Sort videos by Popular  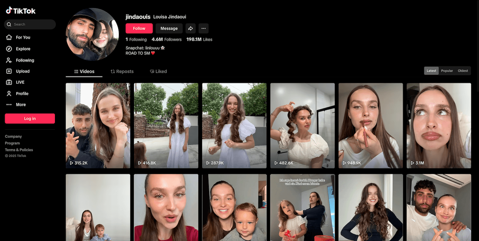tap(447, 71)
